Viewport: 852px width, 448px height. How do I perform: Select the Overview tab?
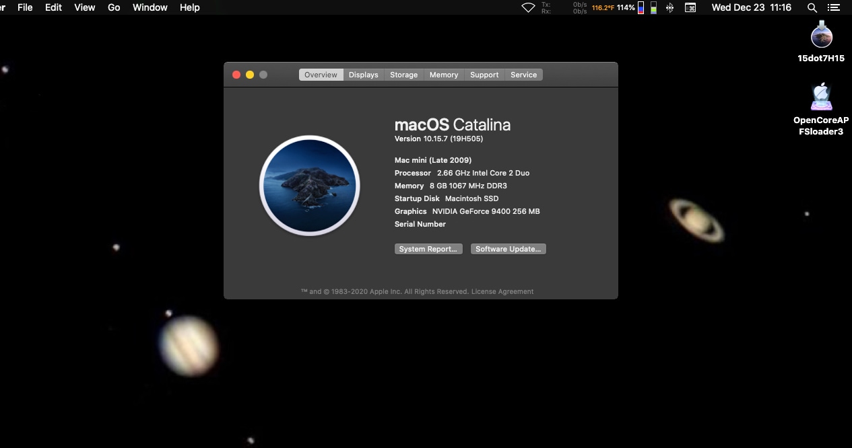point(321,75)
